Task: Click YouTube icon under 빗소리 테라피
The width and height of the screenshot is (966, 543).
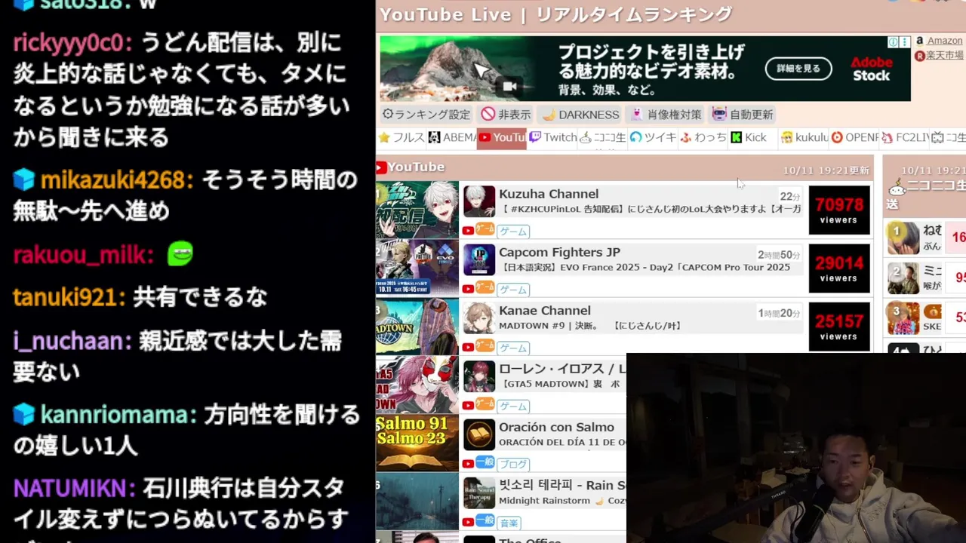Action: click(468, 521)
